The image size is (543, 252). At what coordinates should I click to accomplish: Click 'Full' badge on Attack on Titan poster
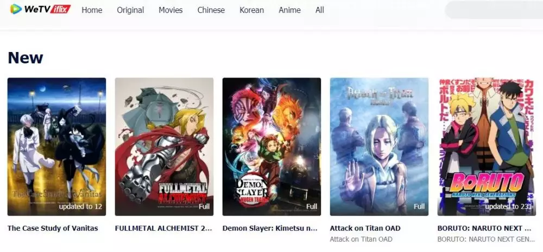pyautogui.click(x=419, y=206)
